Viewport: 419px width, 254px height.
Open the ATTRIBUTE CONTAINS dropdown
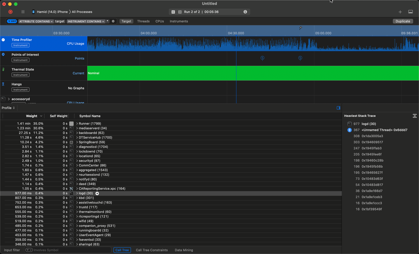(36, 21)
